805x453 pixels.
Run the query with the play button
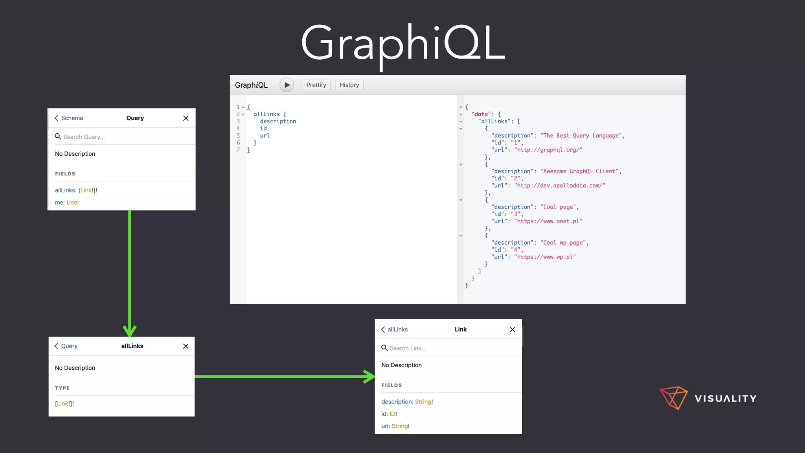(x=287, y=85)
